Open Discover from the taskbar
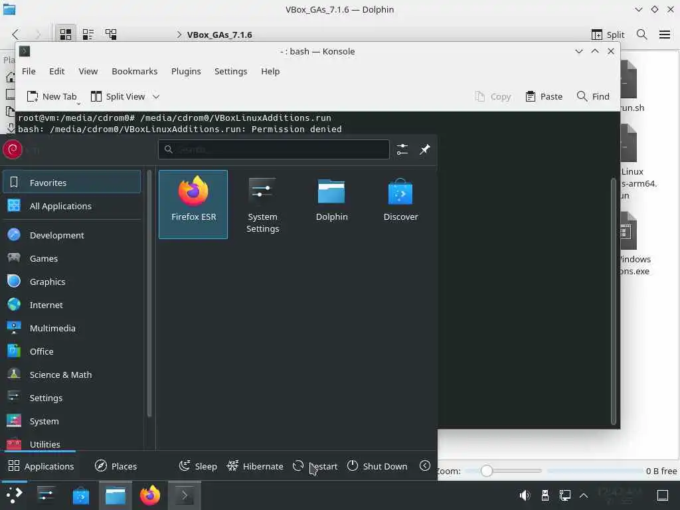The height and width of the screenshot is (510, 680). click(x=80, y=495)
